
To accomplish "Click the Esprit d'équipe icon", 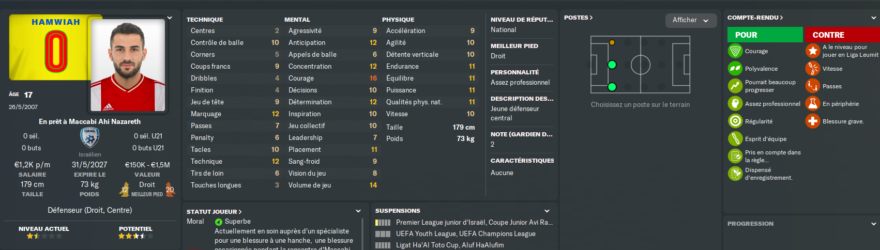I will [x=735, y=139].
